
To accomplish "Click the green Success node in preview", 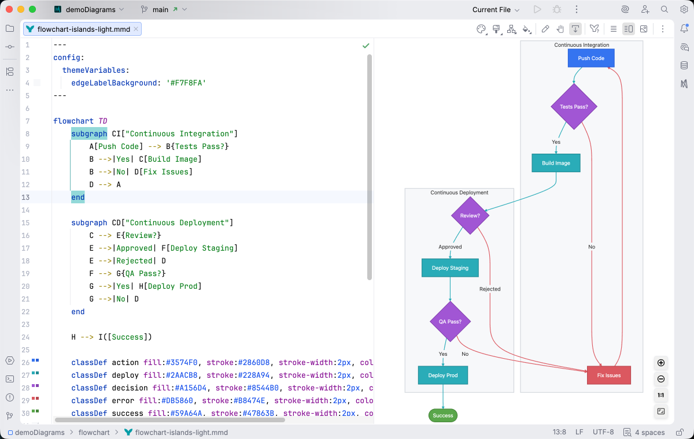I will 443,415.
